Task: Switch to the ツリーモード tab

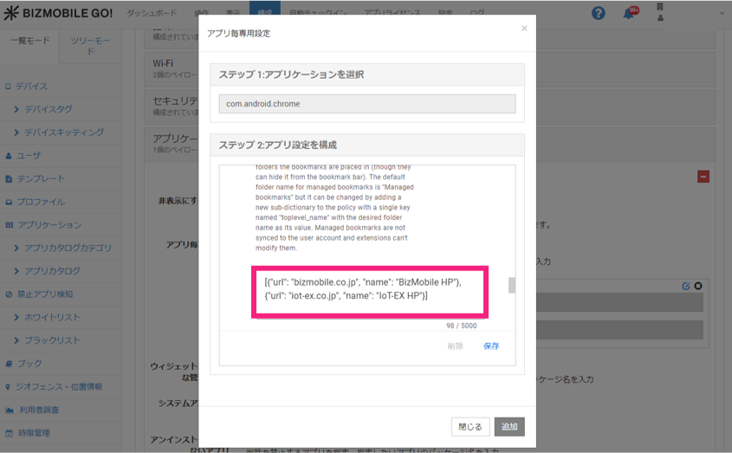Action: pos(90,46)
